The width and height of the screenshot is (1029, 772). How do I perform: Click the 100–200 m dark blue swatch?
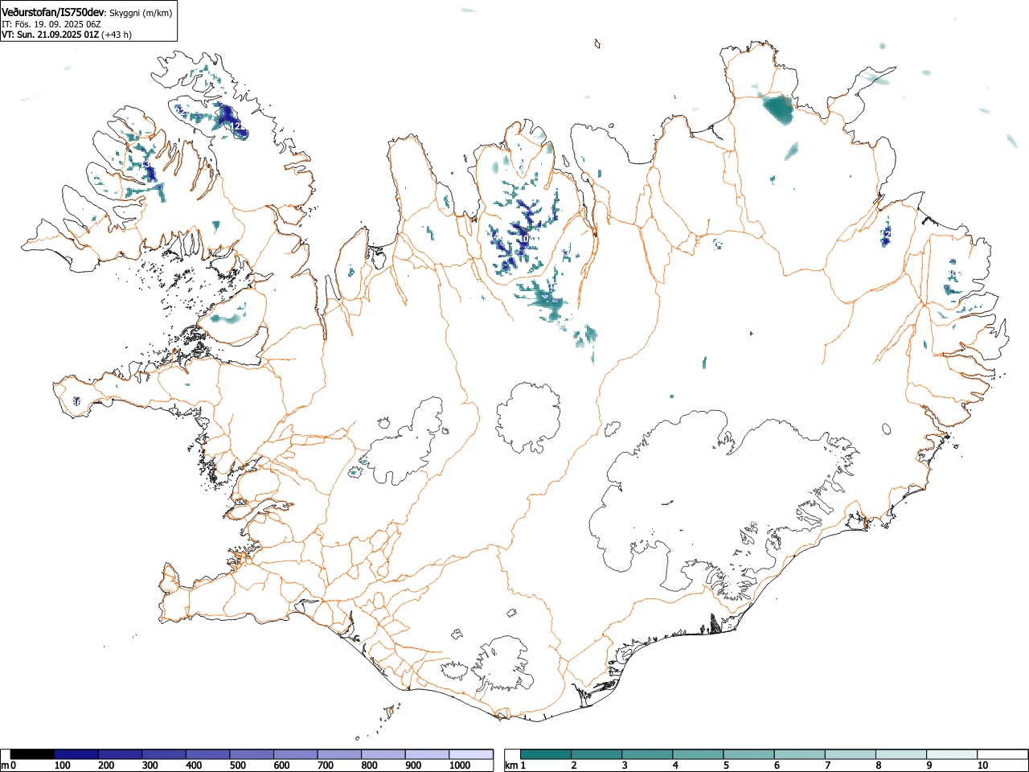click(x=76, y=754)
